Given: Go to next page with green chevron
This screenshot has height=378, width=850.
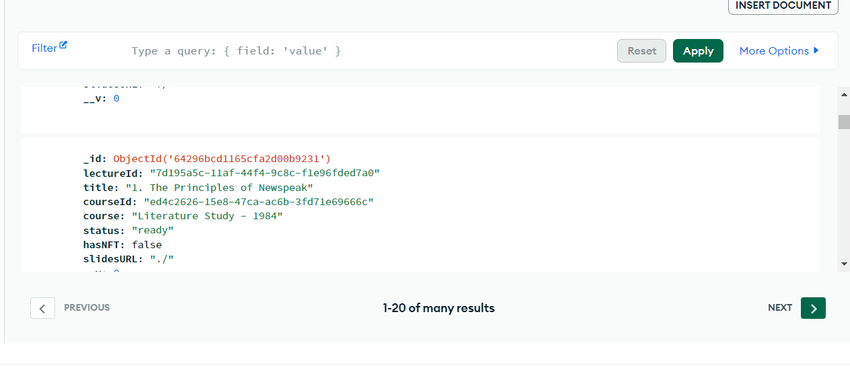Looking at the screenshot, I should coord(813,308).
